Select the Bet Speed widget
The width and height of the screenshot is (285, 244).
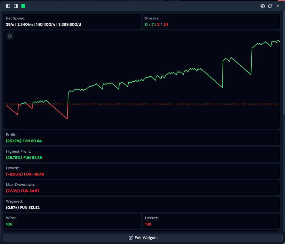pos(72,21)
